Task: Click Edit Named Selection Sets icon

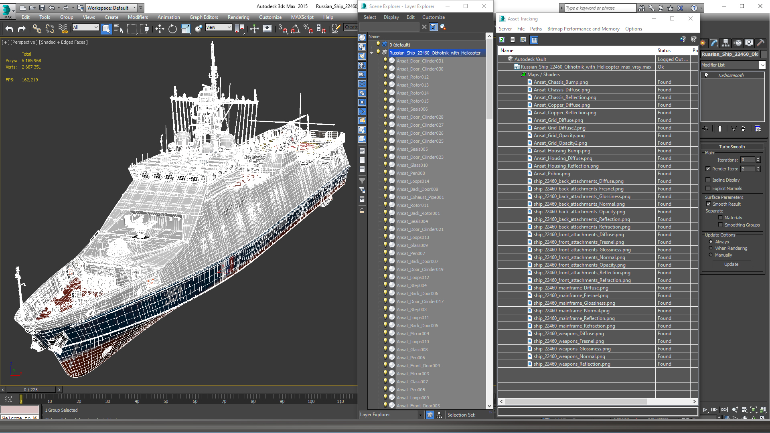Action: [x=336, y=28]
